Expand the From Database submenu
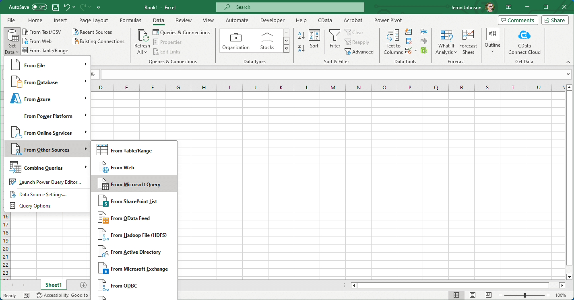The height and width of the screenshot is (300, 574). tap(47, 82)
